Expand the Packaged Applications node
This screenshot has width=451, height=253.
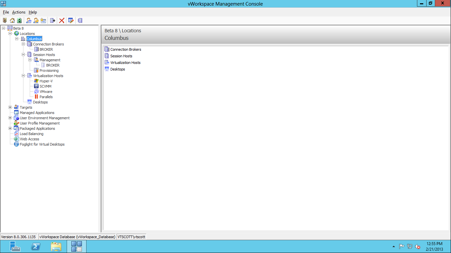10,128
